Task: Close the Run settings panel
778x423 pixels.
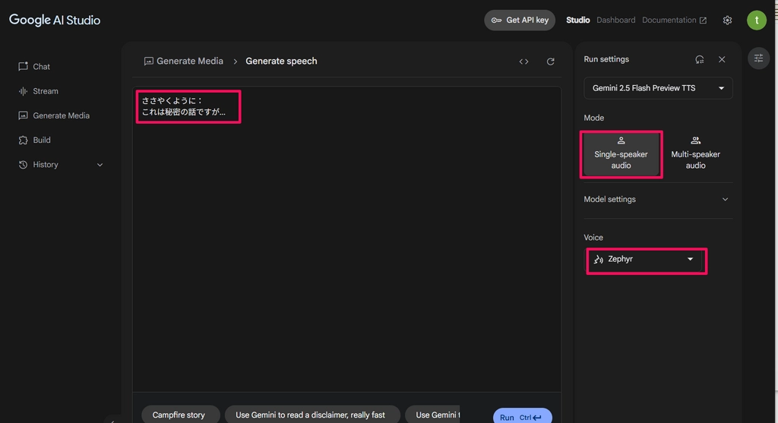Action: click(x=722, y=59)
